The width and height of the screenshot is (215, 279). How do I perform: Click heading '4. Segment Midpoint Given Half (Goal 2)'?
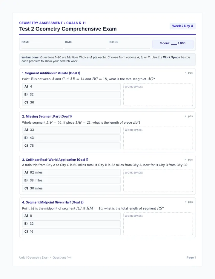click(x=53, y=202)
